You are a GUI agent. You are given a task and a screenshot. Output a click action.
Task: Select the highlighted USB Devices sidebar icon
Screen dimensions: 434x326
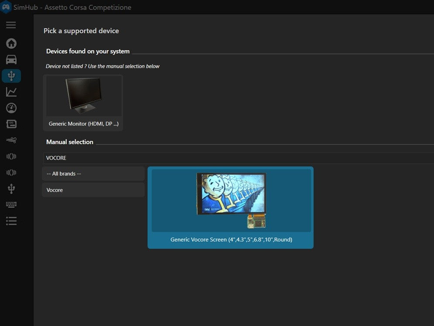(x=11, y=75)
